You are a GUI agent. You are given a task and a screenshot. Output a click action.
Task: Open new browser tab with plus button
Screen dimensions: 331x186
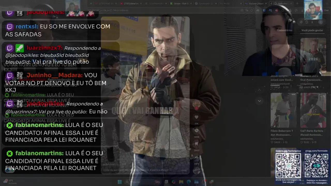click(x=297, y=3)
